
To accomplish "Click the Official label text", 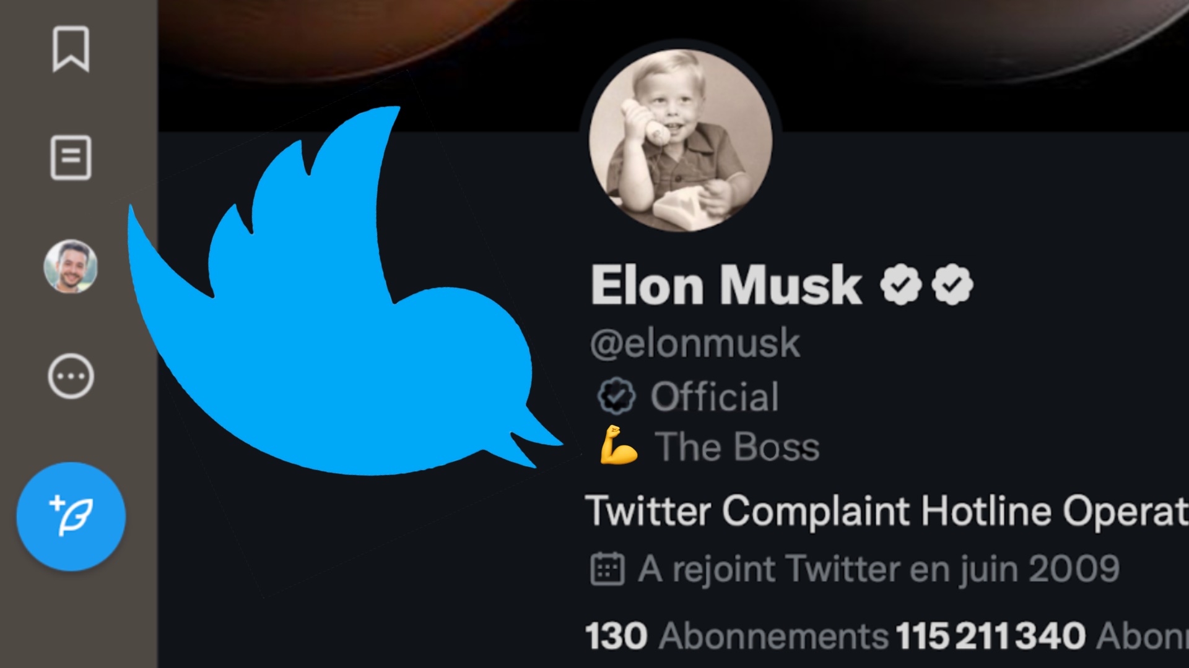I will point(715,396).
